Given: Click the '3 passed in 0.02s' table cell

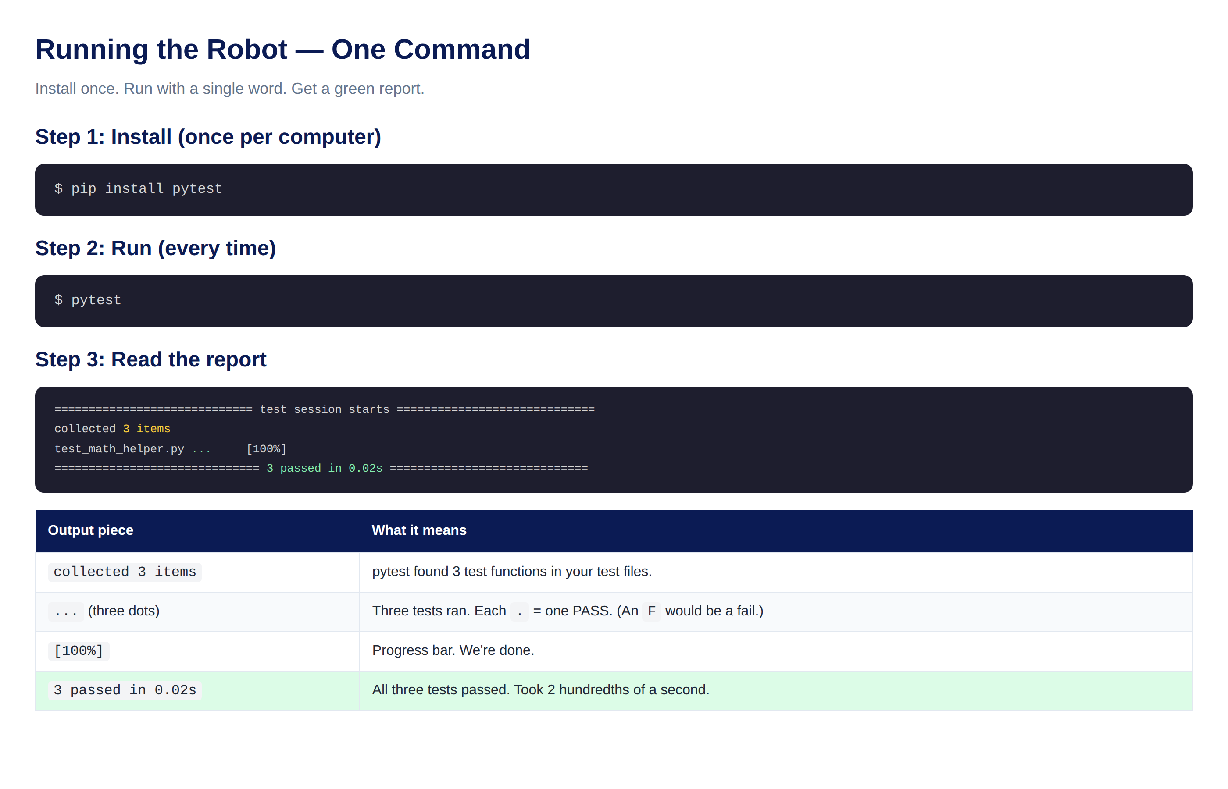Looking at the screenshot, I should pyautogui.click(x=197, y=691).
